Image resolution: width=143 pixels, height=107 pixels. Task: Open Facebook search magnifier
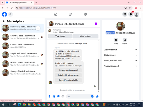10,14
